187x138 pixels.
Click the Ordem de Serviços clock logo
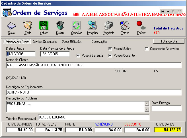(x=7, y=12)
